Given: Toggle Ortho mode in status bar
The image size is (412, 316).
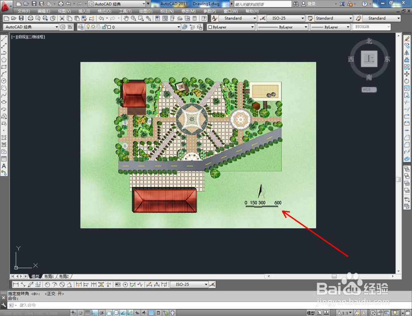Looking at the screenshot, I should pos(95,313).
